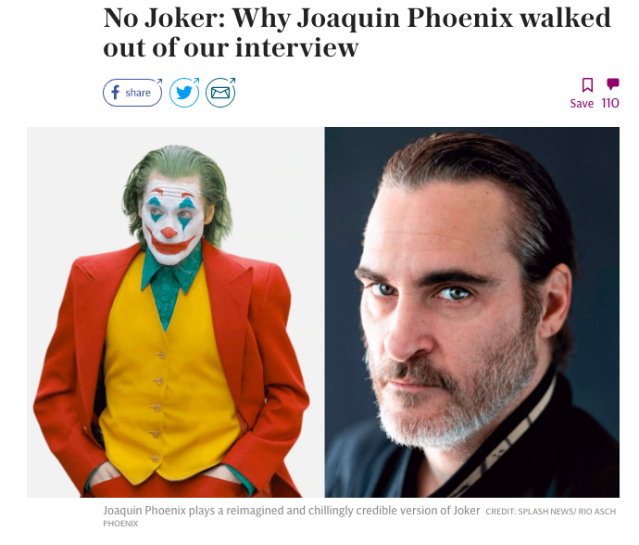Click the bookmark Save icon

point(587,85)
